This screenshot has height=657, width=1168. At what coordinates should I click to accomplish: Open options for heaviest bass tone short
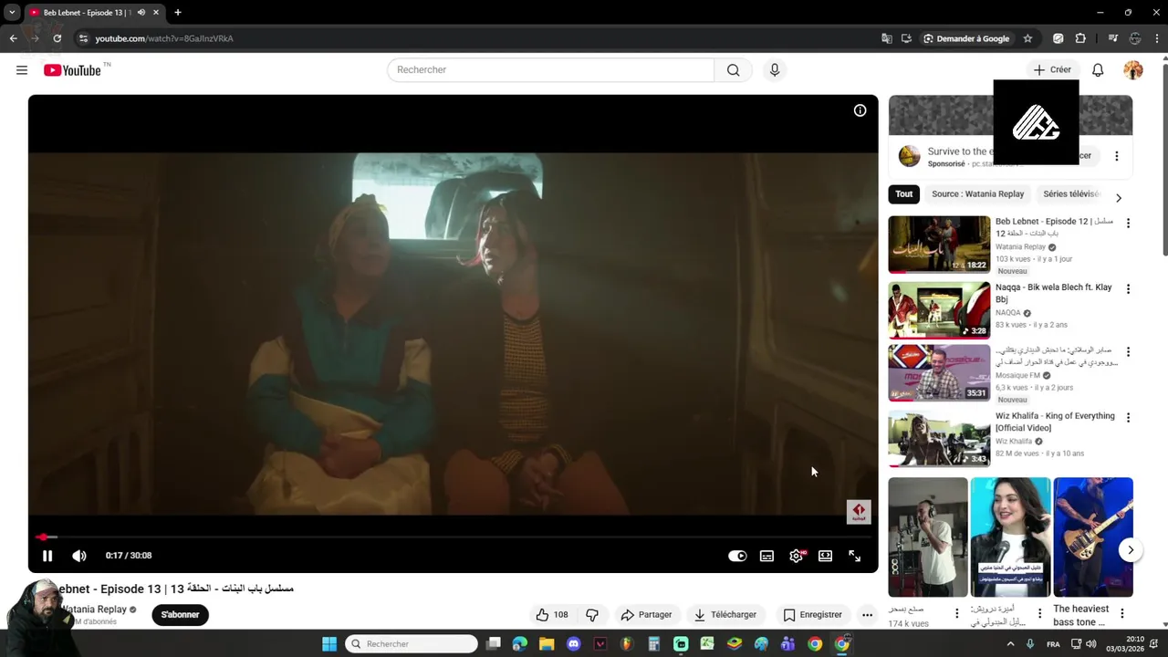(x=1122, y=613)
